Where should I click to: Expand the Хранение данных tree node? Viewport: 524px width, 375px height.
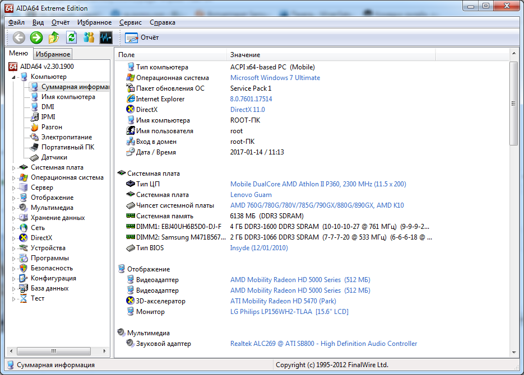[x=13, y=218]
